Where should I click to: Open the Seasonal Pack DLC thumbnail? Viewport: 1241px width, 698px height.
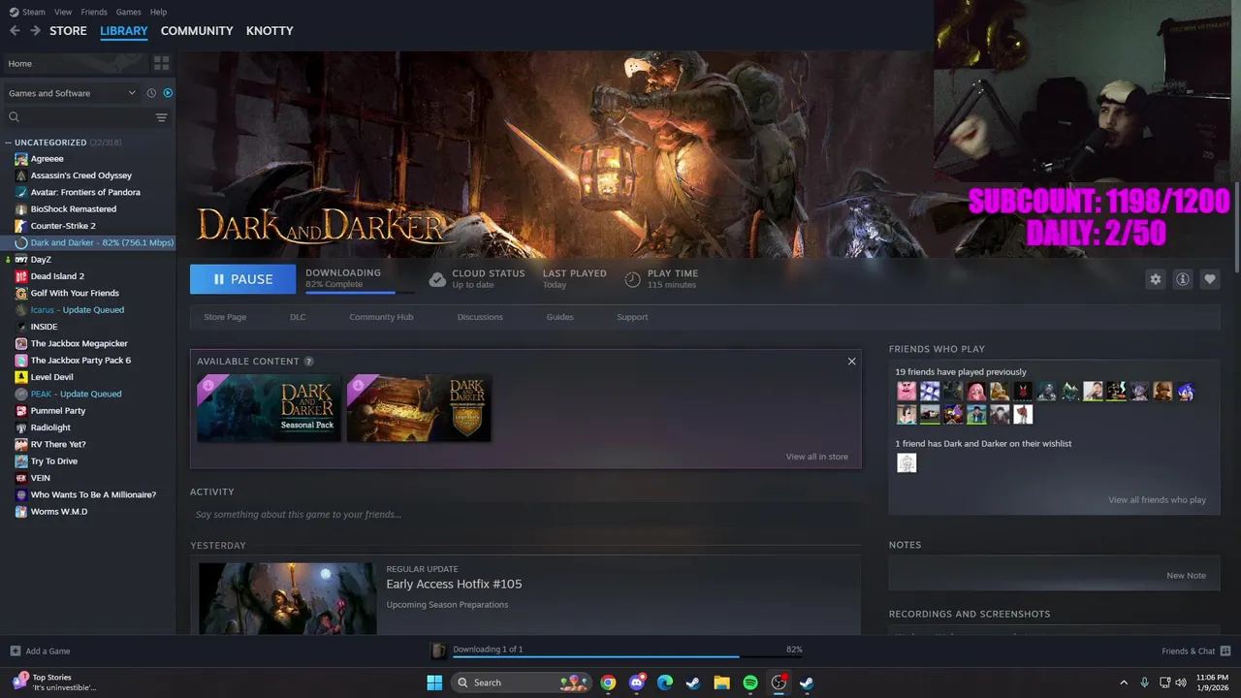[269, 408]
